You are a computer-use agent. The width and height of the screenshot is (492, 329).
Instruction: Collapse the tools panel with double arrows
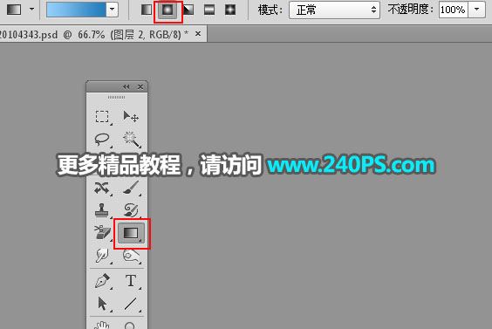click(126, 86)
